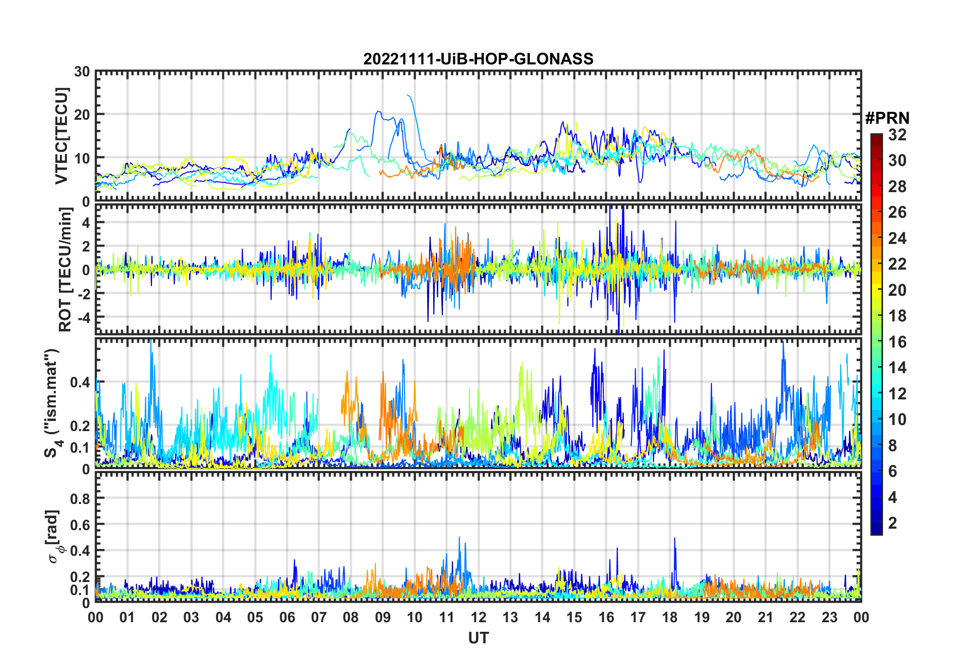The image size is (957, 669).
Task: Click the #PRN colorbar title
Action: point(887,118)
